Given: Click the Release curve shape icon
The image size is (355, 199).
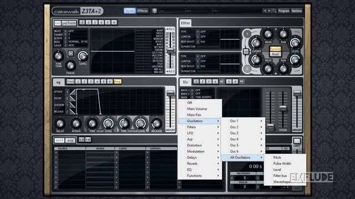Looking at the screenshot, I should pyautogui.click(x=73, y=112).
